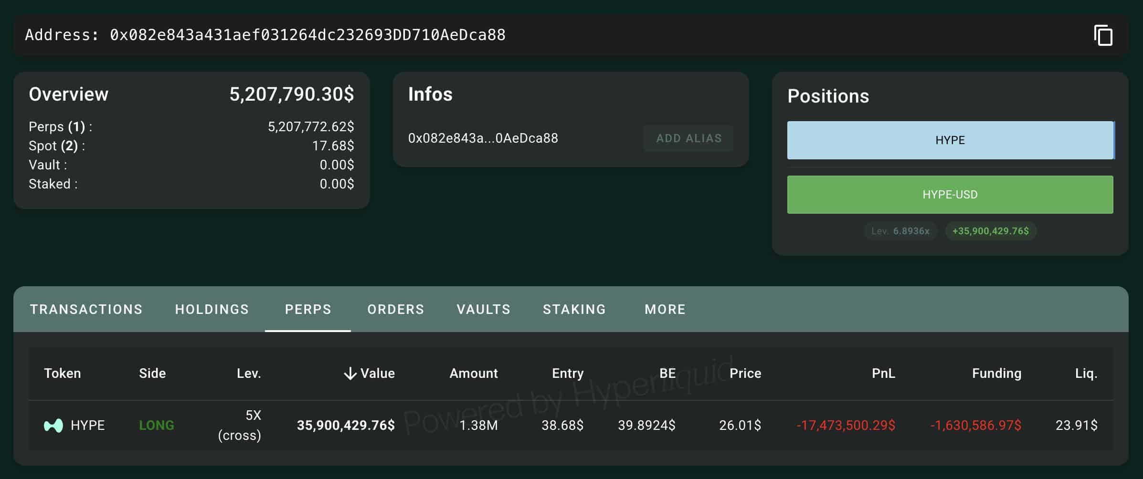The image size is (1143, 479).
Task: Click the Entry column header
Action: (x=567, y=373)
